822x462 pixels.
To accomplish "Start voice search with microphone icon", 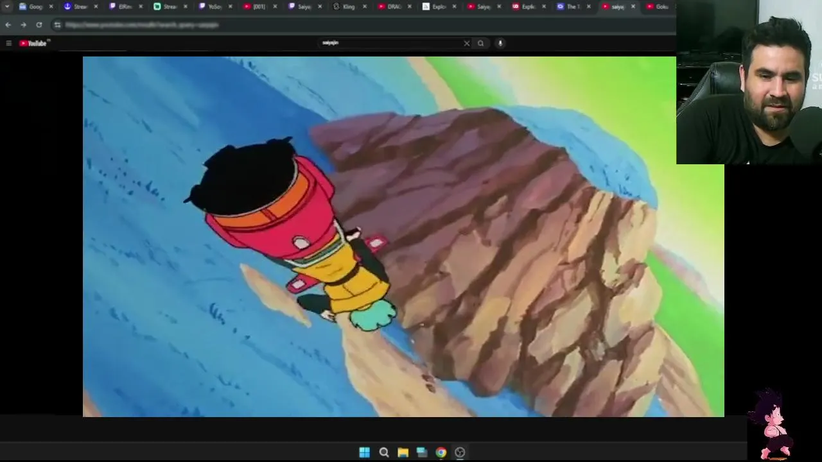I will coord(500,43).
